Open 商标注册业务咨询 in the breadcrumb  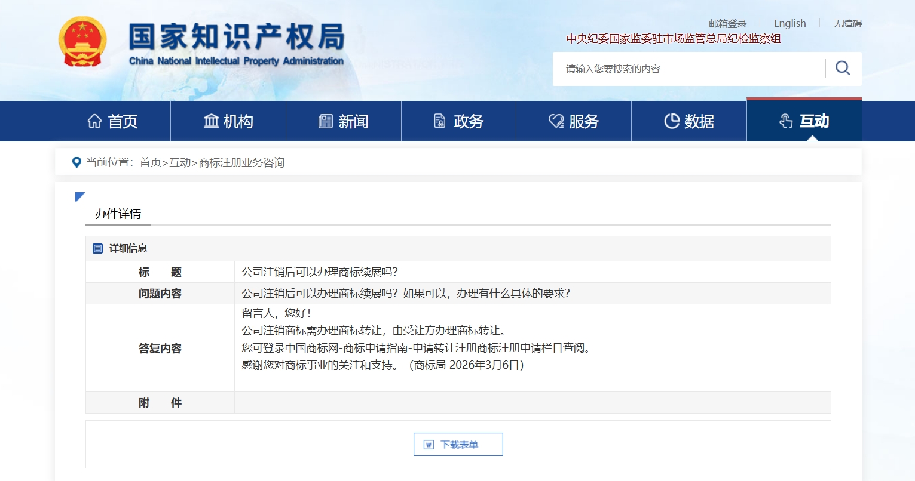point(241,162)
